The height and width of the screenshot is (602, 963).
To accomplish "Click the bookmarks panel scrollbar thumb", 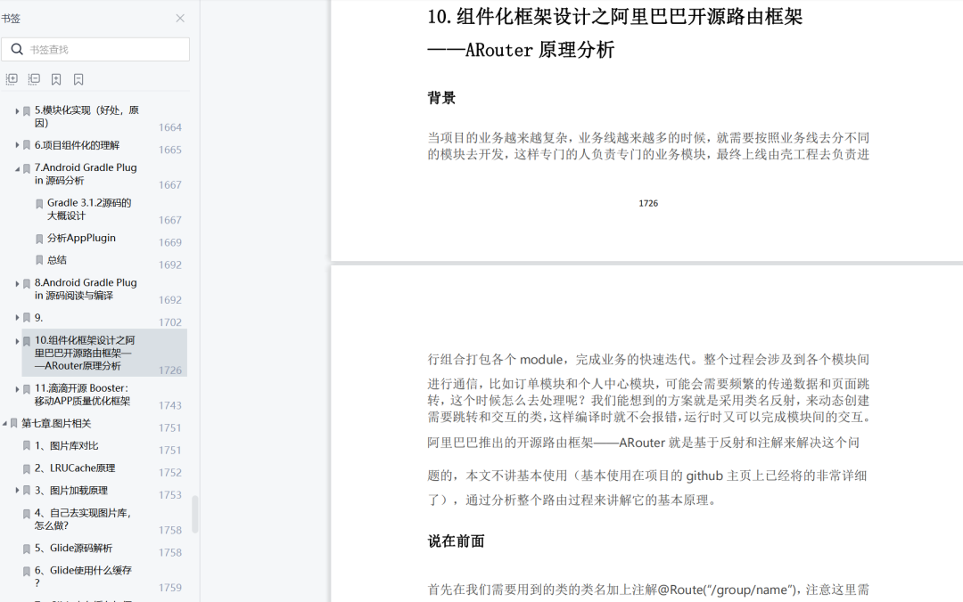I will 195,514.
